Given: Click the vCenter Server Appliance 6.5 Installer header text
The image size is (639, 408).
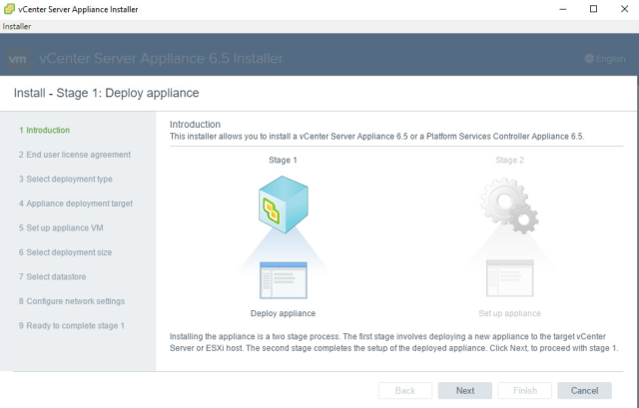Looking at the screenshot, I should pyautogui.click(x=161, y=59).
